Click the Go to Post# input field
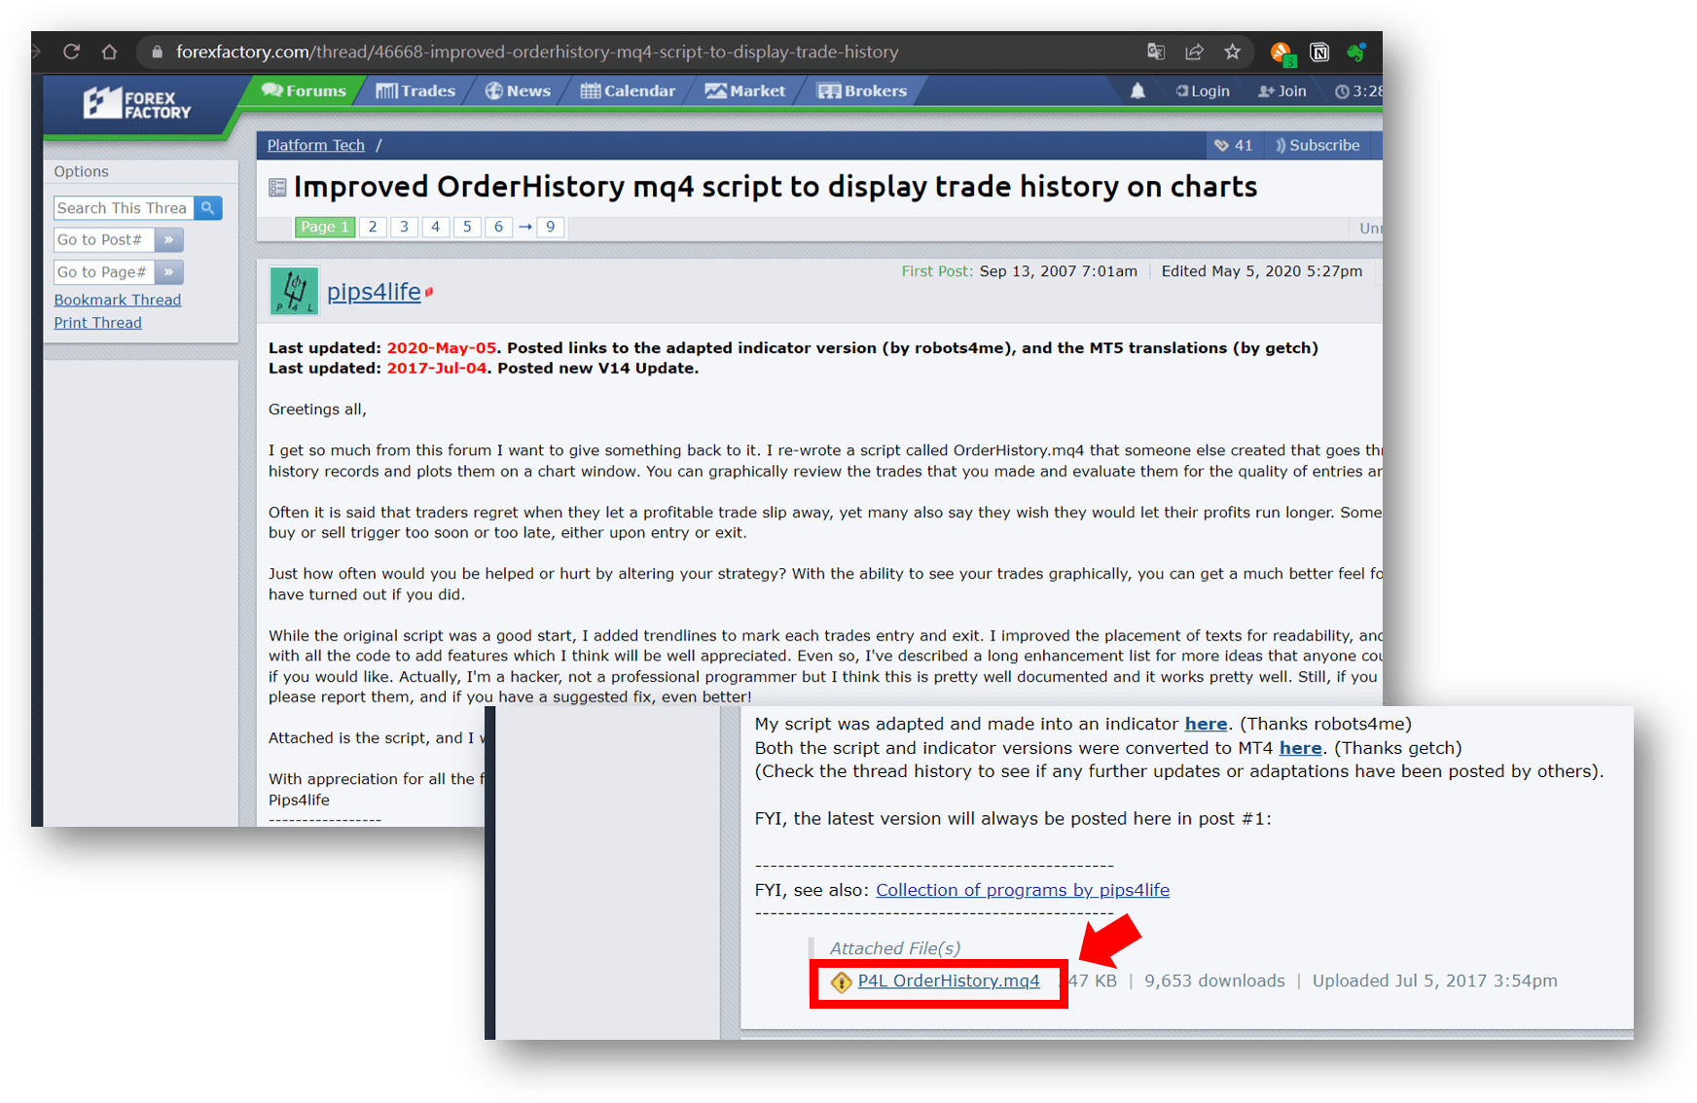Viewport: 1697px width, 1103px height. click(104, 239)
